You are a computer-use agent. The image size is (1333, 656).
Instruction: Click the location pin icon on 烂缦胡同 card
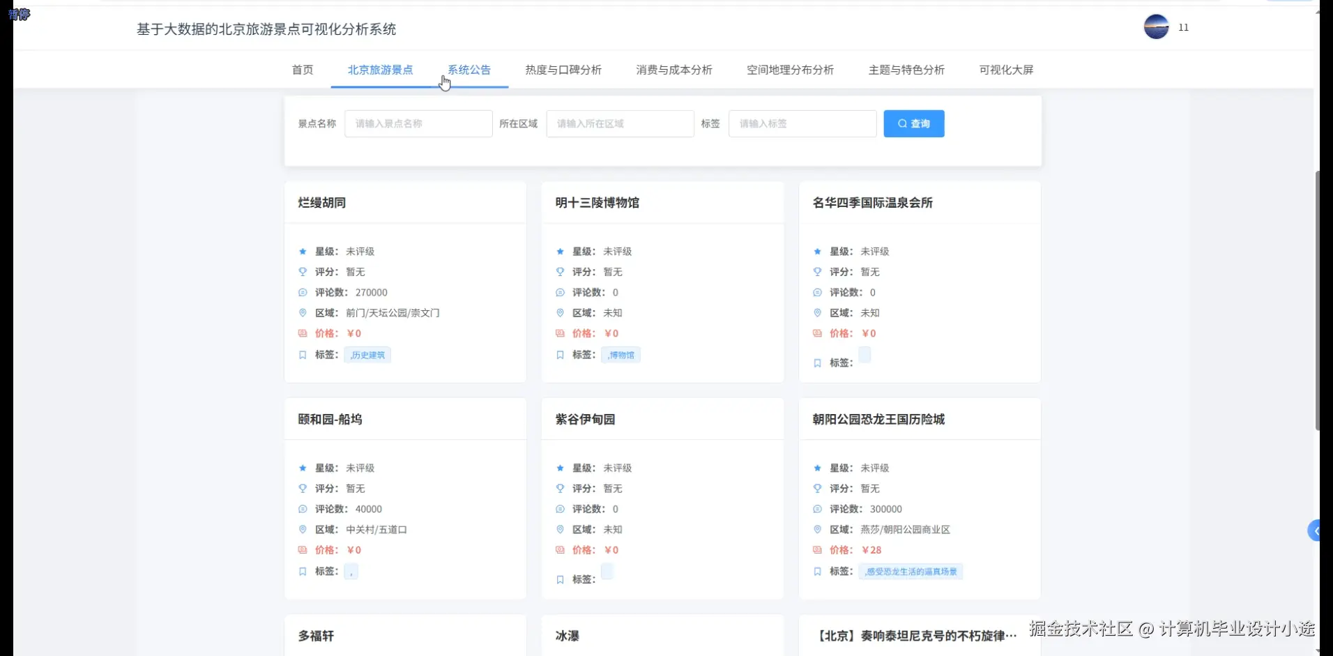(x=302, y=313)
